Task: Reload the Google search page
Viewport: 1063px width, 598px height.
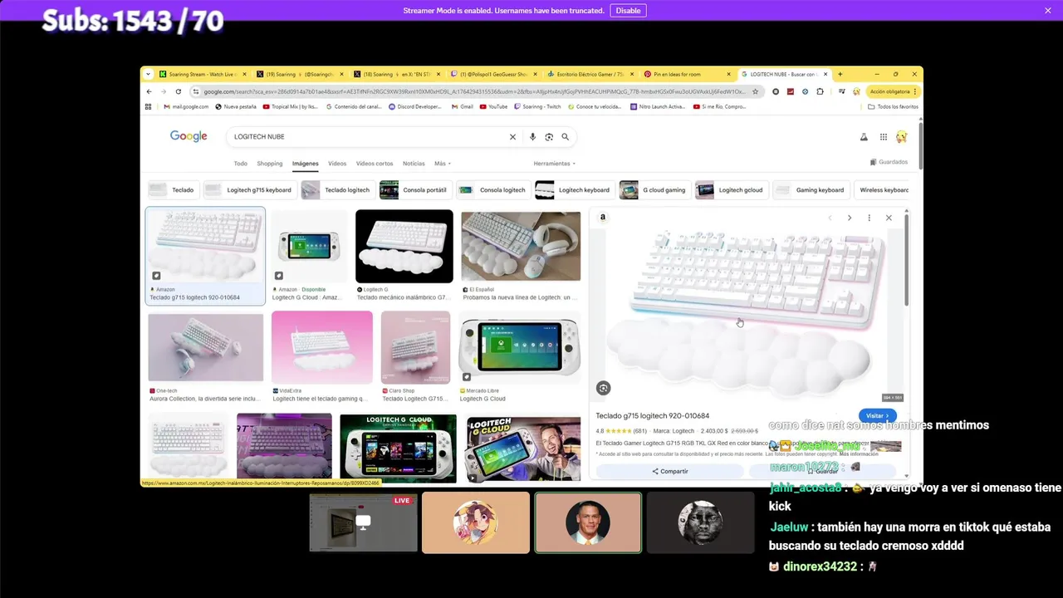Action: tap(178, 91)
